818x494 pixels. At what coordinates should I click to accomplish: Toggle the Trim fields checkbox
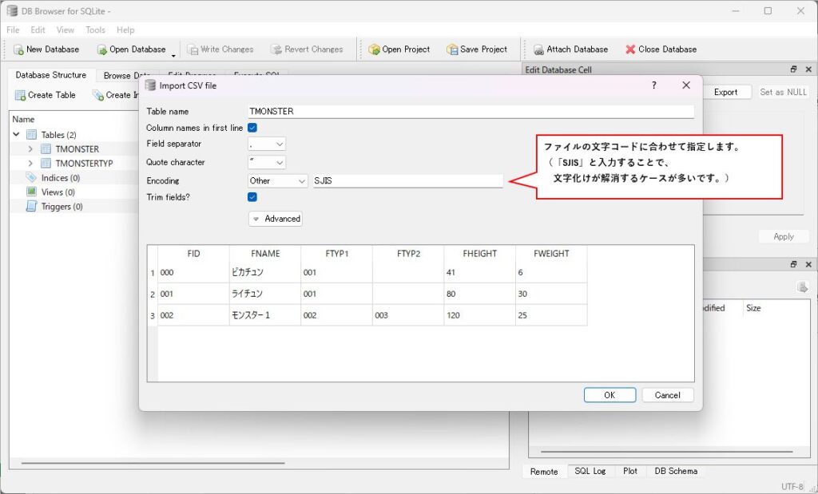252,197
